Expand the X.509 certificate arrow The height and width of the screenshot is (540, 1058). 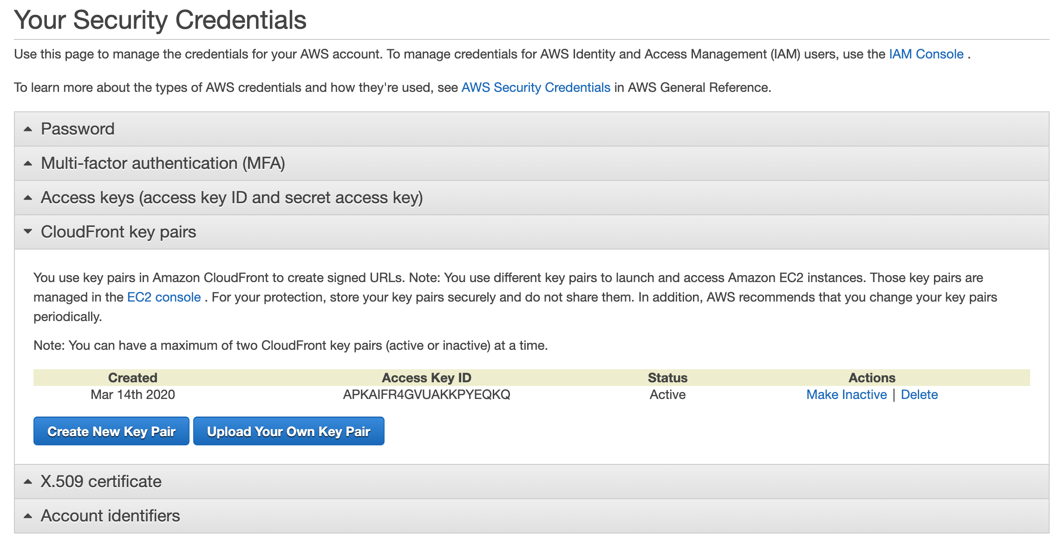[x=28, y=482]
